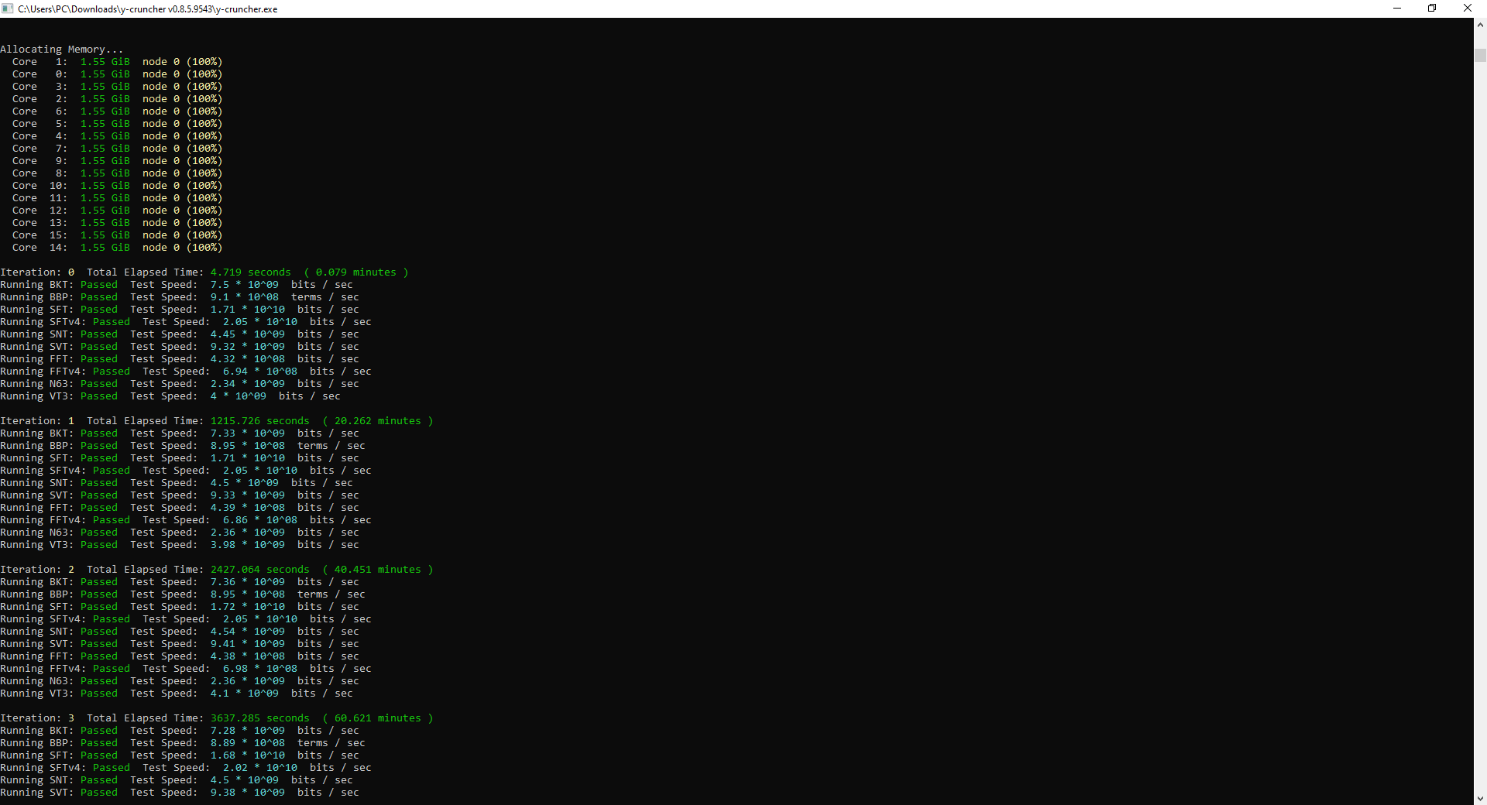This screenshot has height=805, width=1487.
Task: Click VT3 speed '4.1 * 10^09'
Action: pyautogui.click(x=245, y=694)
